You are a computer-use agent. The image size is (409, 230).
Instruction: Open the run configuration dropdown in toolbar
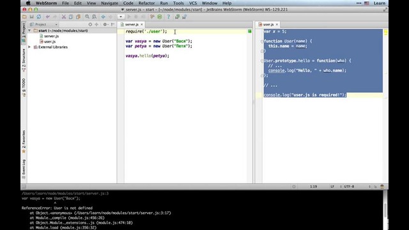(x=121, y=17)
